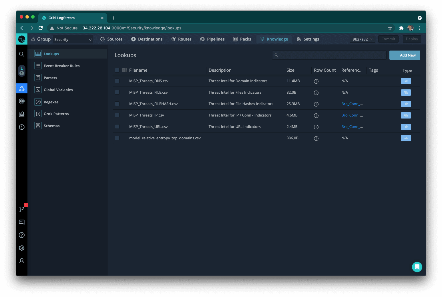The height and width of the screenshot is (297, 442).
Task: Open the Security group dropdown
Action: click(73, 39)
